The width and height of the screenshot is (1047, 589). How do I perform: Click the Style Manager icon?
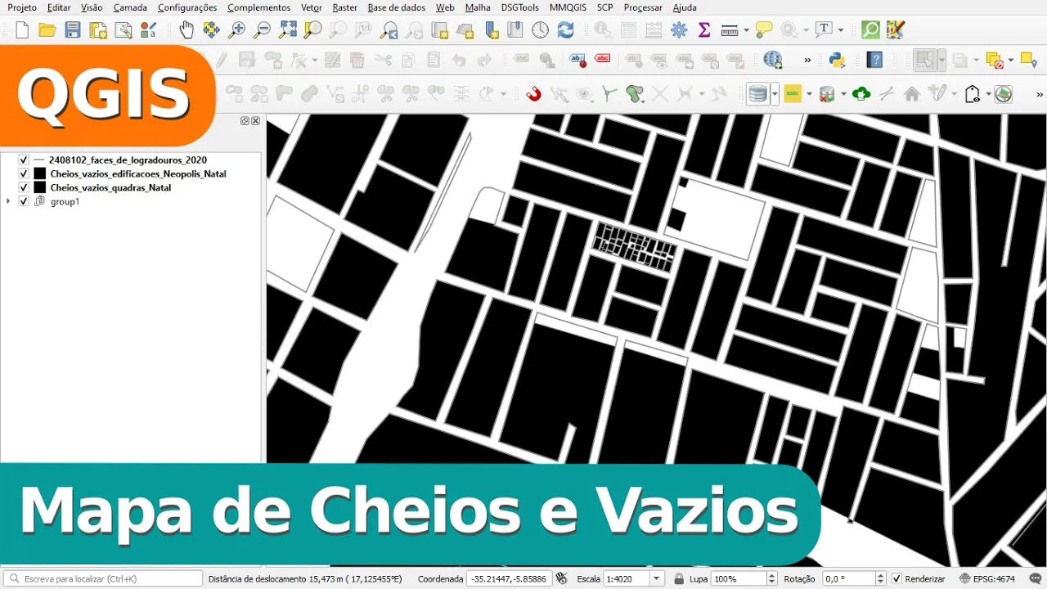click(x=148, y=30)
